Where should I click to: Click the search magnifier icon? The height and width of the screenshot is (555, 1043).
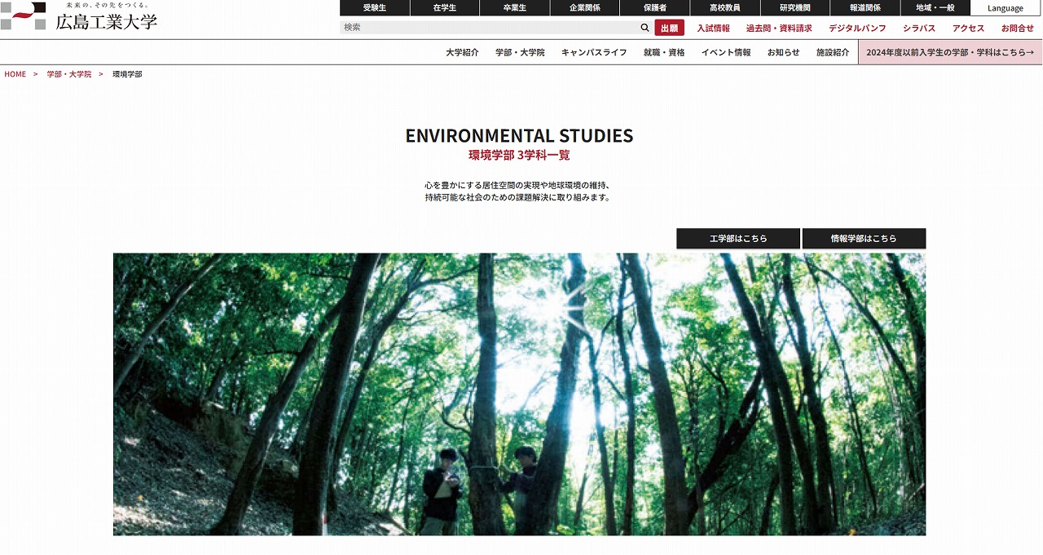(645, 28)
